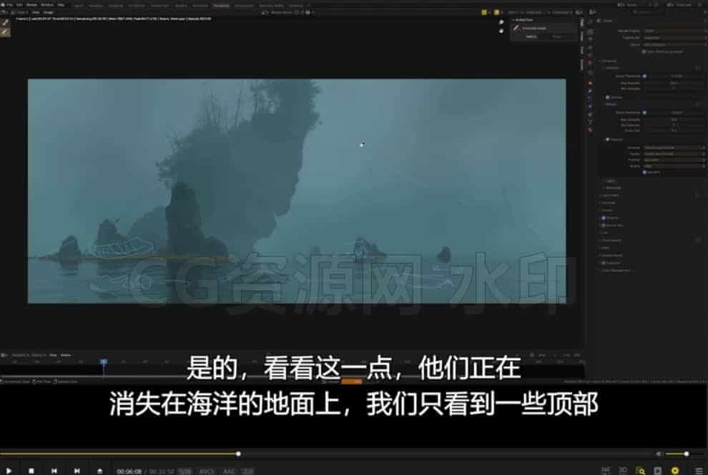Stop the video with the stop button
The height and width of the screenshot is (475, 708).
(x=31, y=471)
